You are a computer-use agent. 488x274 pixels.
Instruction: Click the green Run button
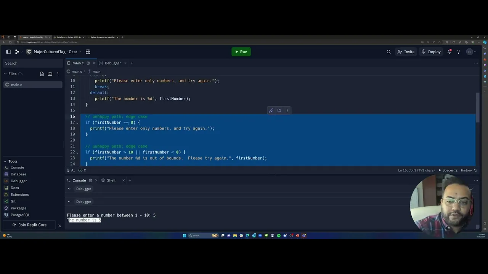coord(241,52)
